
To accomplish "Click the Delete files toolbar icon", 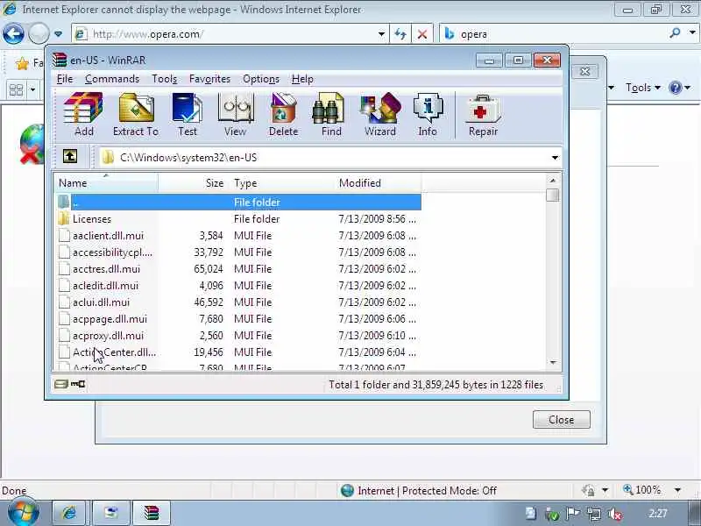I will 283,114.
